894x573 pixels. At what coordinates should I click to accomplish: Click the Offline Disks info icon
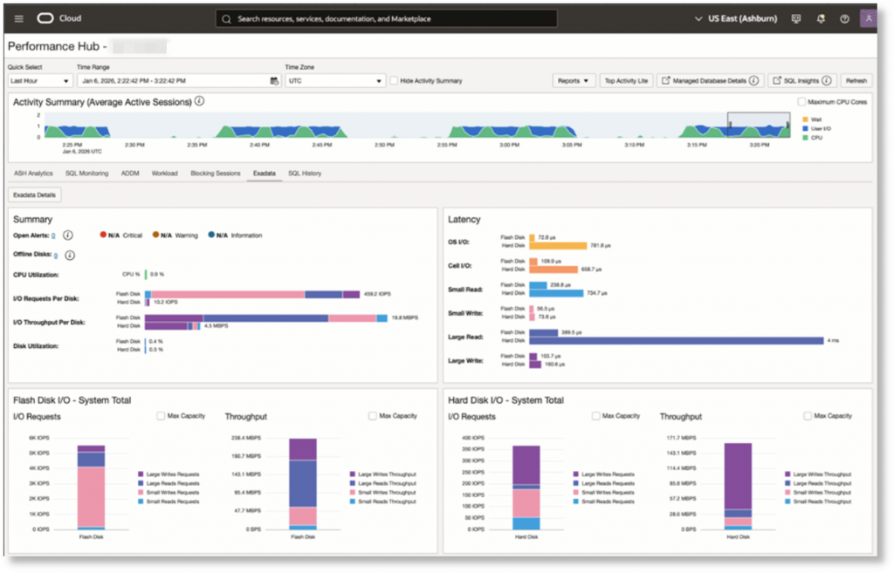70,256
